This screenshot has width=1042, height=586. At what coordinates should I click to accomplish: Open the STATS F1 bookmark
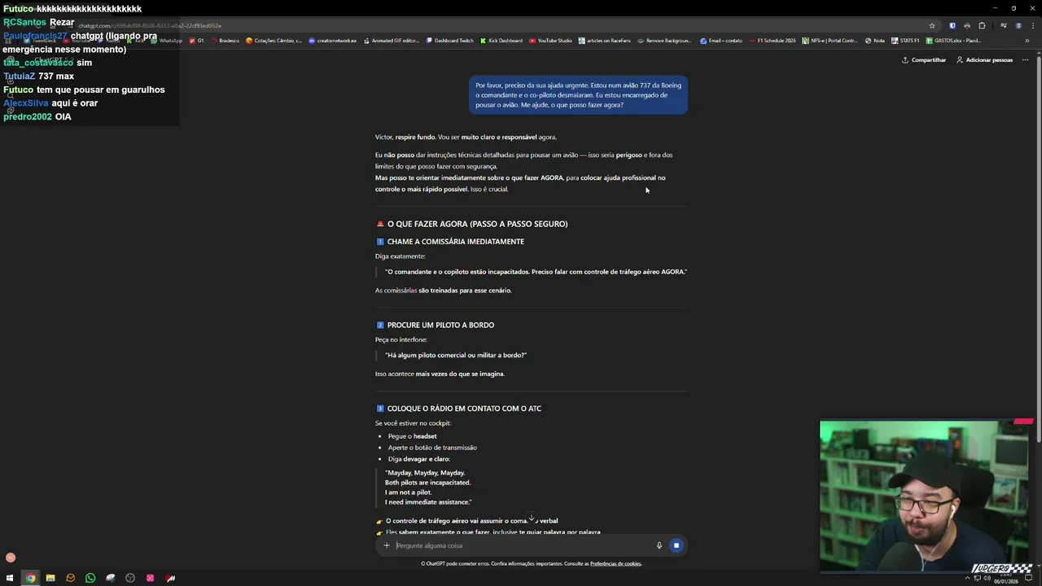tap(905, 41)
